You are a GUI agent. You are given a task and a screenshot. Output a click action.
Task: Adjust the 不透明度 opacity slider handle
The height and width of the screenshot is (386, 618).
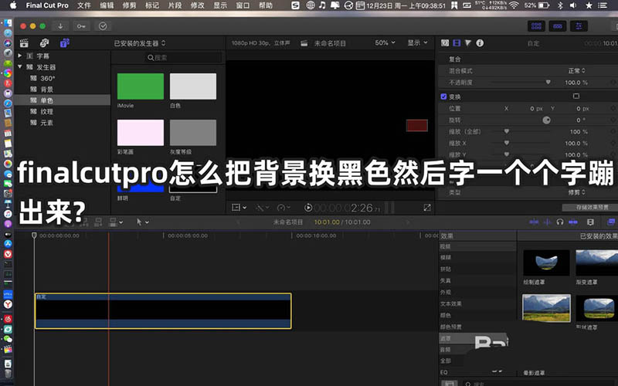click(548, 83)
